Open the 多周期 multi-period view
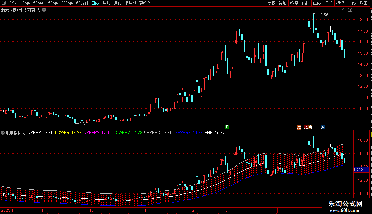372x214 pixels. point(130,3)
